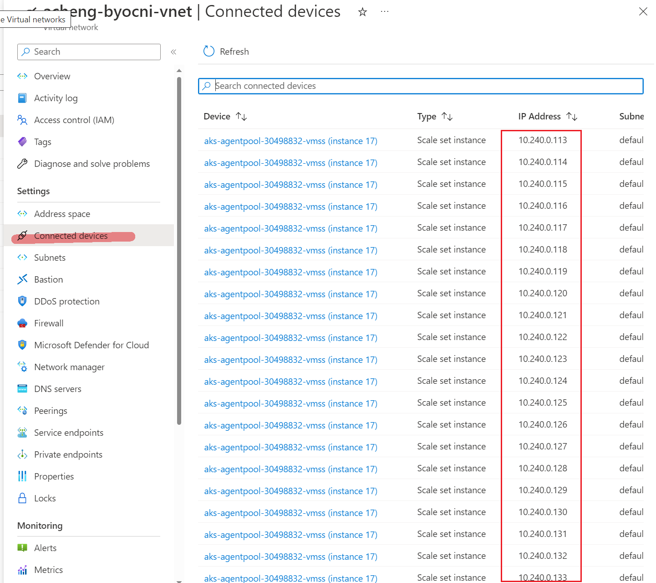The height and width of the screenshot is (583, 656).
Task: Click the sidebar scroll-down arrow
Action: tap(179, 581)
